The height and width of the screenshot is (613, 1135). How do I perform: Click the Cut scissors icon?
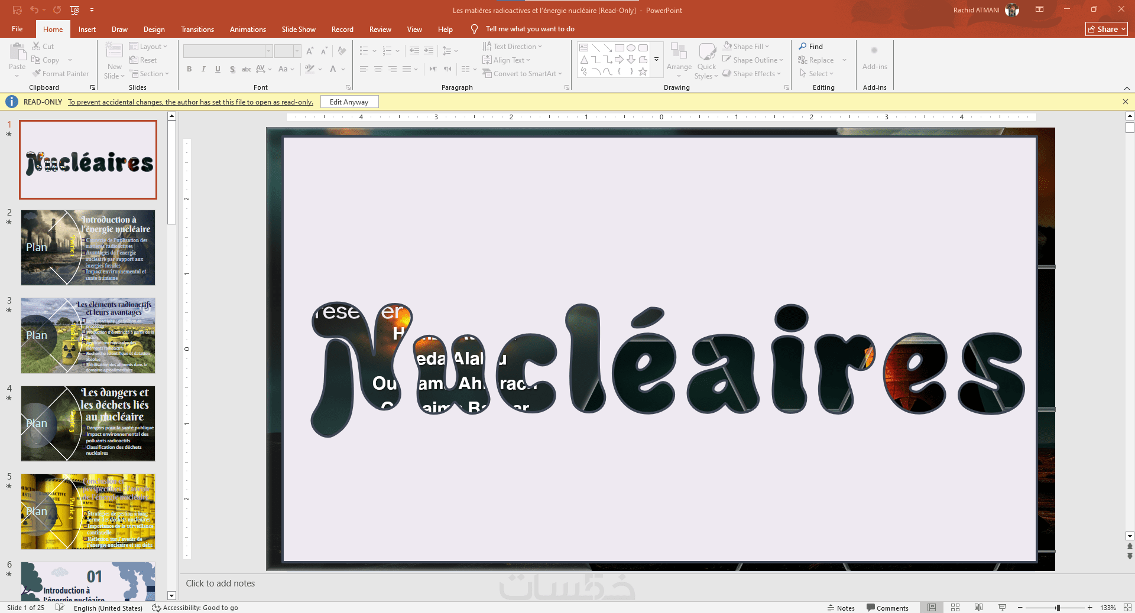[x=36, y=46]
